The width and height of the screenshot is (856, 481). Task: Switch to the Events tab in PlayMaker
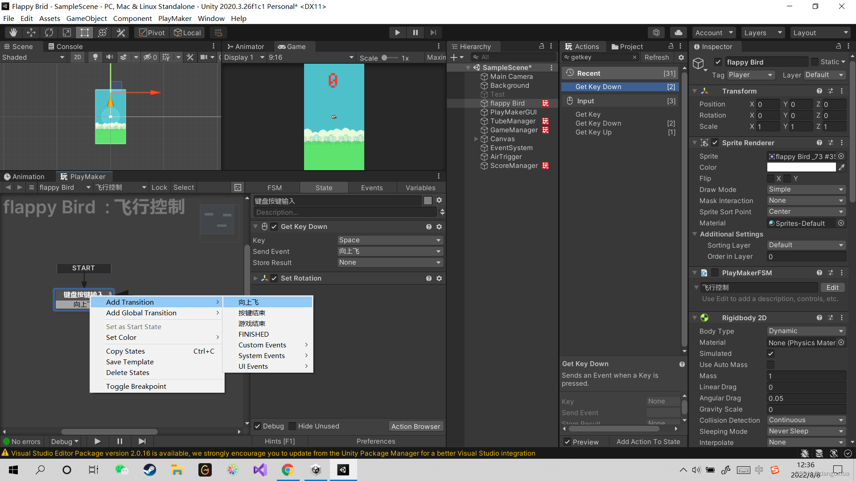click(372, 188)
